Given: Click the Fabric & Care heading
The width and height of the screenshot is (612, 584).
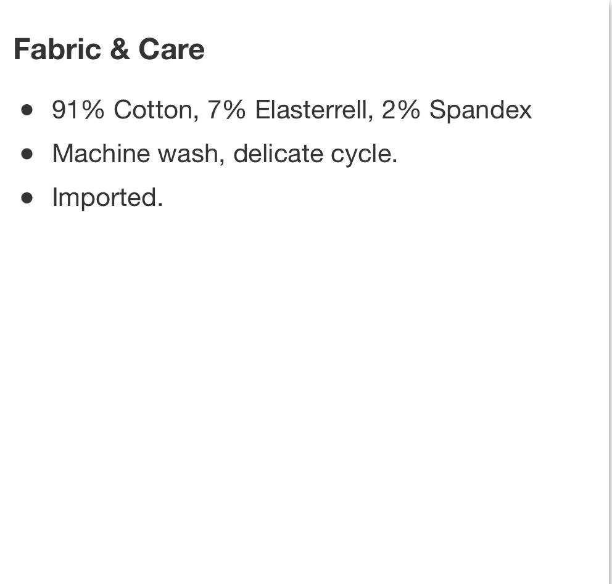Looking at the screenshot, I should (x=109, y=49).
